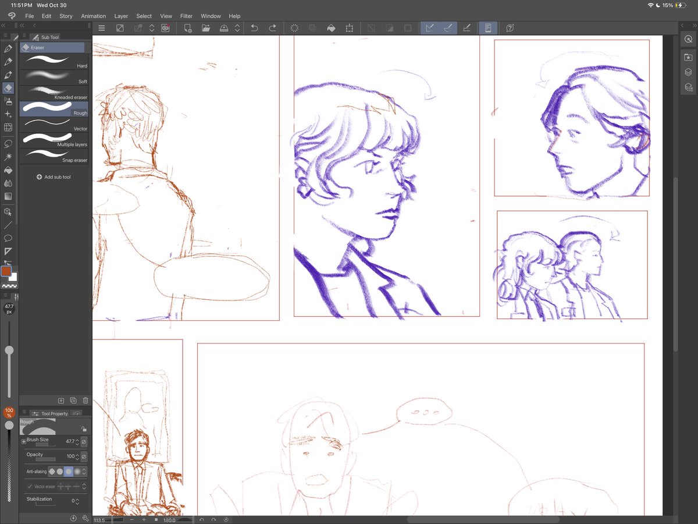Open the command bar hamburger menu
The height and width of the screenshot is (524, 698).
click(x=102, y=28)
